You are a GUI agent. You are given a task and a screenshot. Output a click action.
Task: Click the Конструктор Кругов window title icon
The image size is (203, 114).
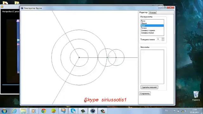22,8
